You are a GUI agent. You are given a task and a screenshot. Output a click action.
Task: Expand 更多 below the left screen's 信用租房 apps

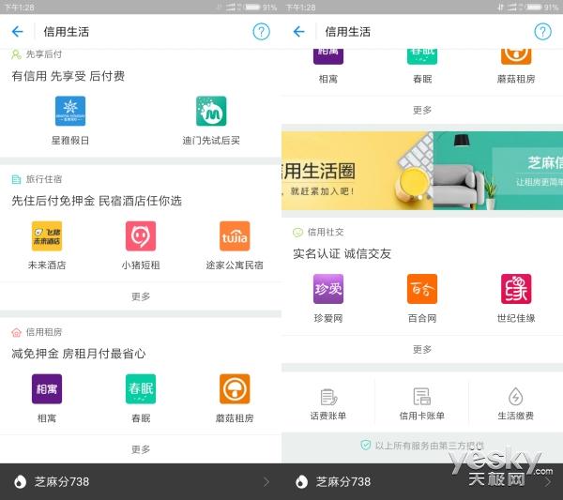tap(141, 448)
